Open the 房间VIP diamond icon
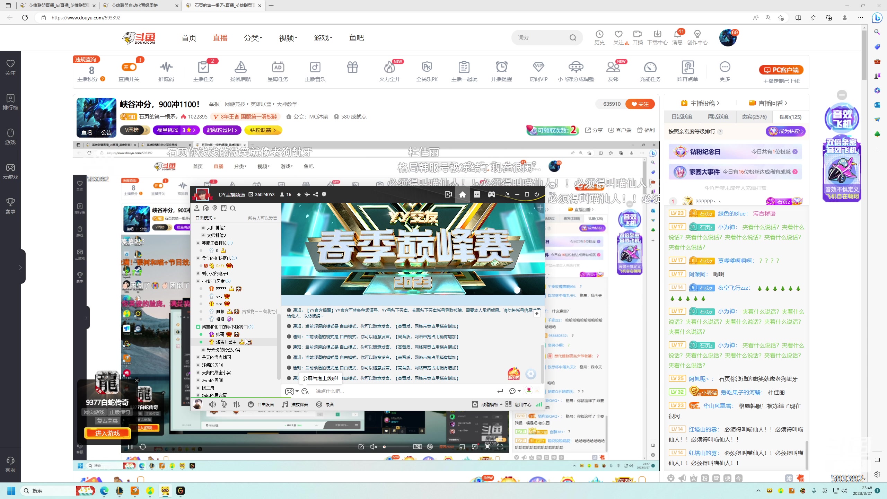 (x=538, y=67)
